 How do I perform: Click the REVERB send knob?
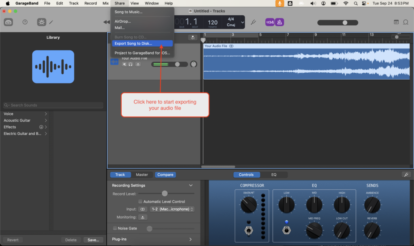point(372,230)
